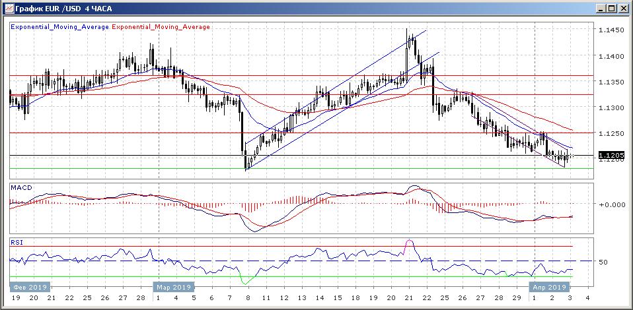
Task: Select the red Exponential_Moving_Average legend label
Action: point(161,27)
